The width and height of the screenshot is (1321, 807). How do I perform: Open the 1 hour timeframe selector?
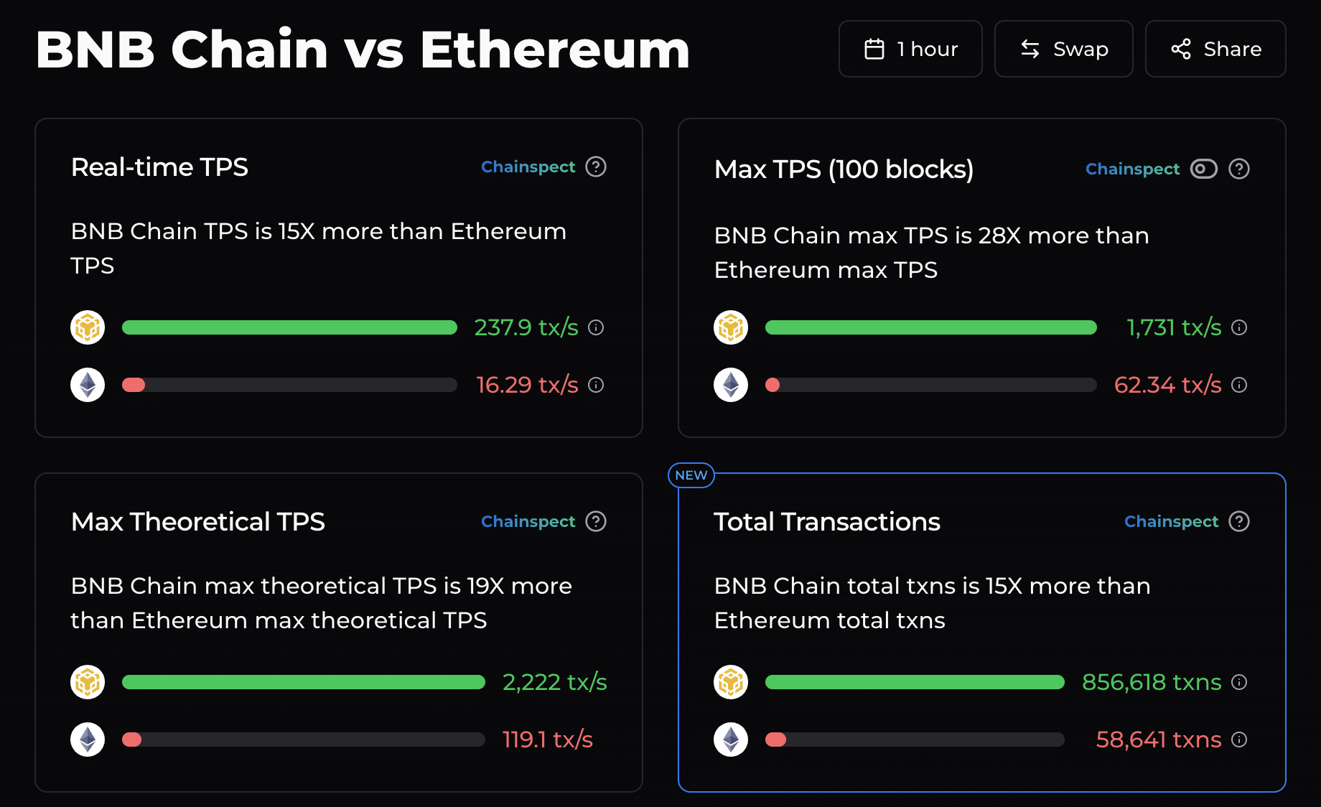click(910, 49)
